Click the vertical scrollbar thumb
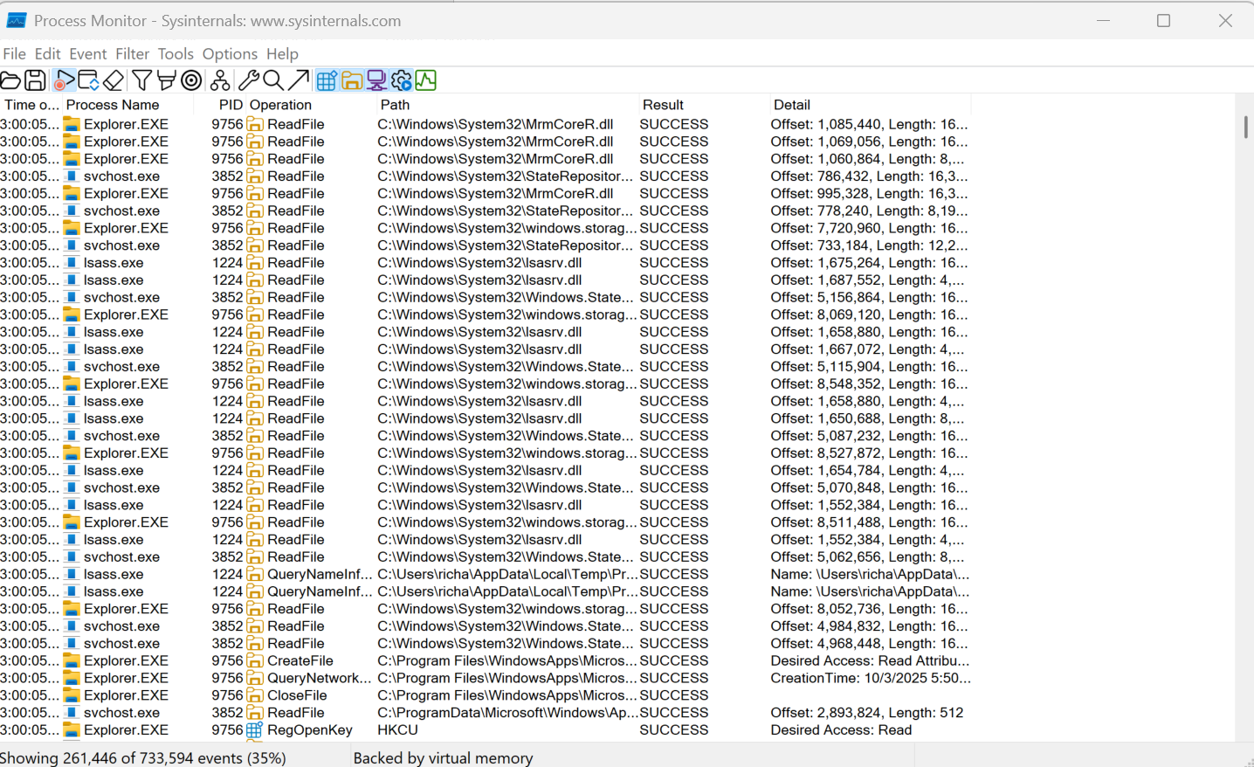The width and height of the screenshot is (1254, 767). pyautogui.click(x=1245, y=127)
